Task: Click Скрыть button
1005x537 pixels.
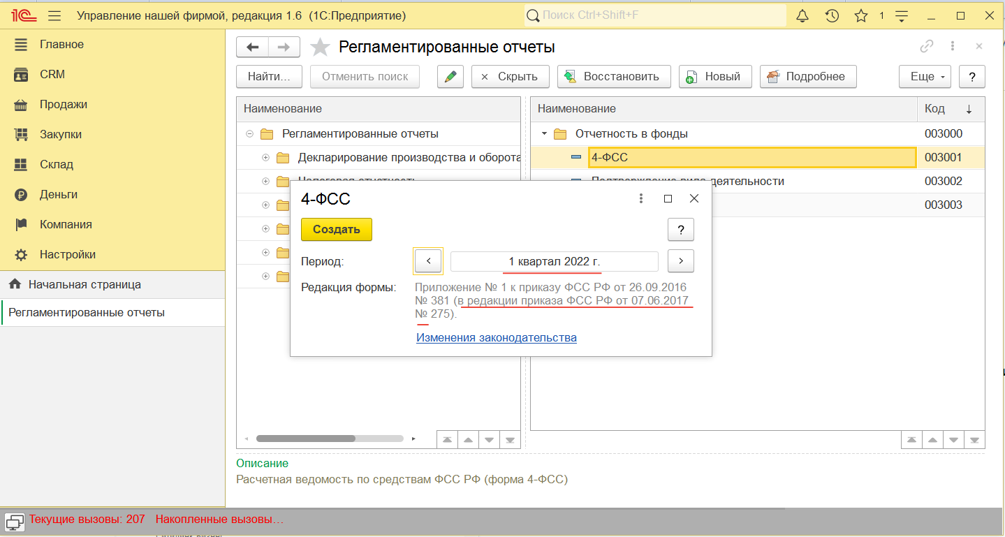Action: tap(510, 77)
